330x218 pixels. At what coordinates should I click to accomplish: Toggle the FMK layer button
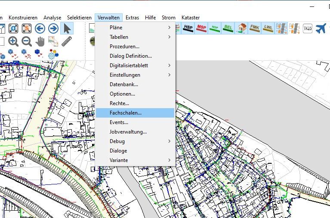click(x=255, y=29)
